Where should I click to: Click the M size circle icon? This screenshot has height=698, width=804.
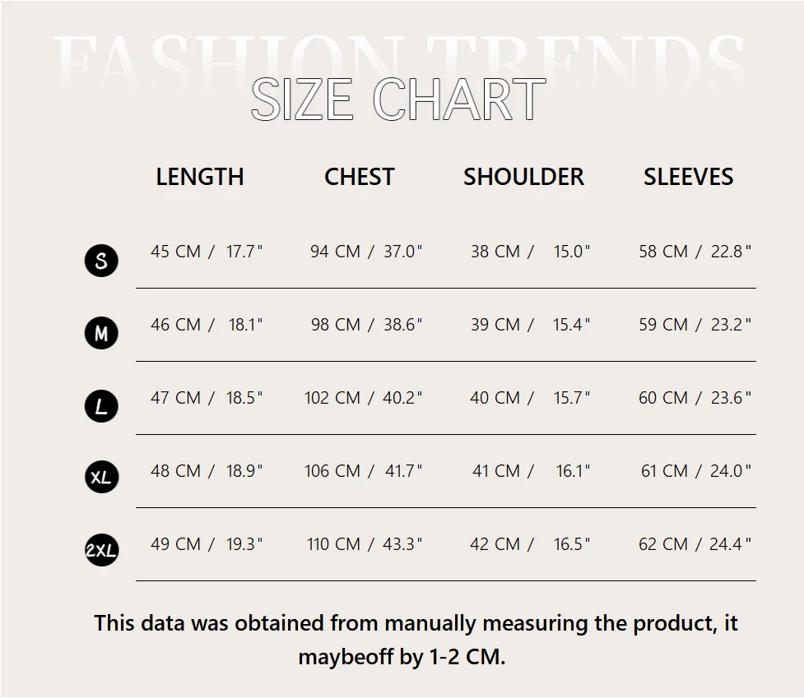pos(101,333)
